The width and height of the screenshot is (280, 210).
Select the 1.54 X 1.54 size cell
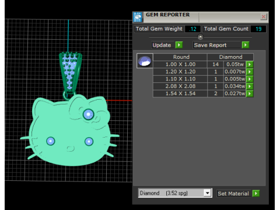pos(180,93)
